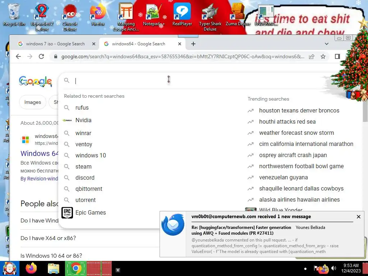Viewport: 368px width, 276px height.
Task: Open trending shaquille leonard dallas cowboys
Action: click(x=301, y=188)
